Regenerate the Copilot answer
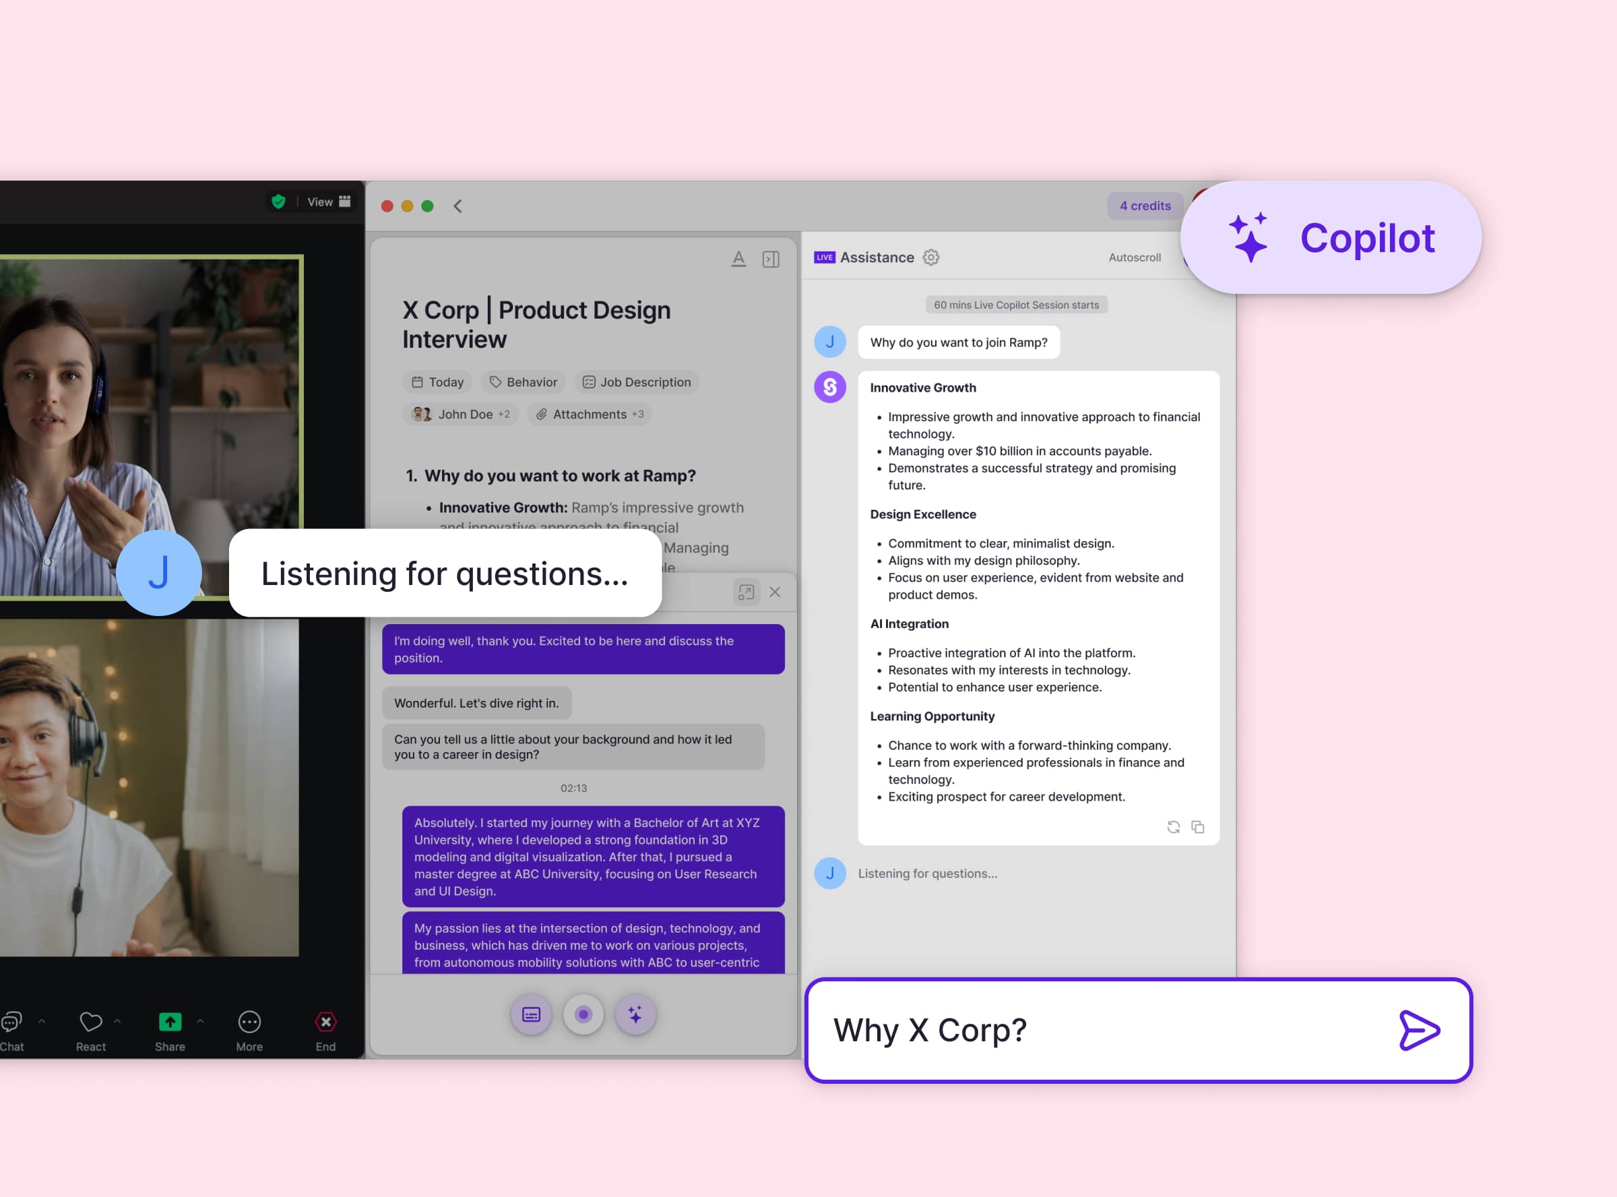The height and width of the screenshot is (1197, 1617). pos(1173,827)
